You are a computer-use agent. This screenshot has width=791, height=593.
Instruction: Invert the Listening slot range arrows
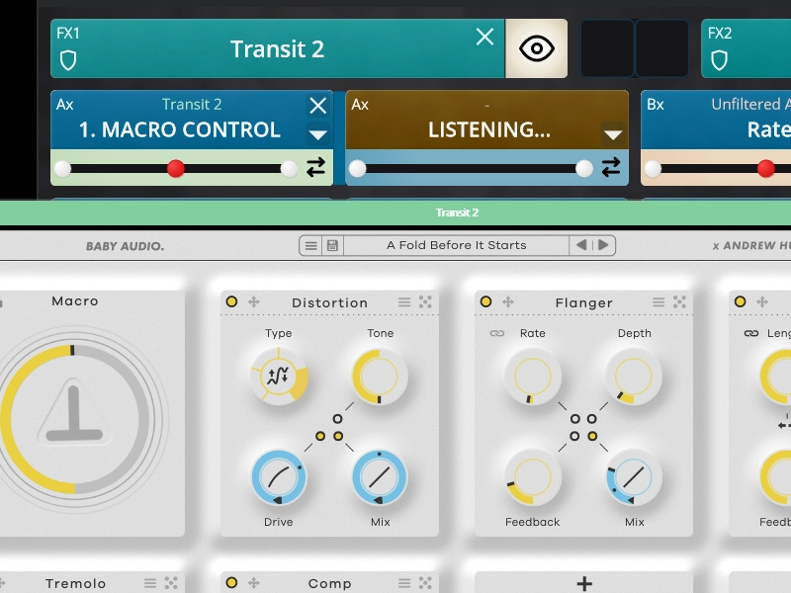point(611,167)
